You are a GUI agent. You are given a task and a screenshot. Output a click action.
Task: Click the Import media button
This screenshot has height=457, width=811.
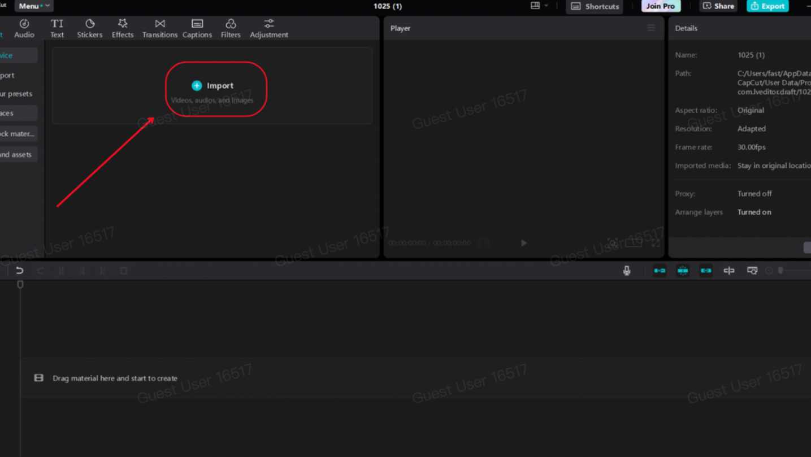coord(213,86)
